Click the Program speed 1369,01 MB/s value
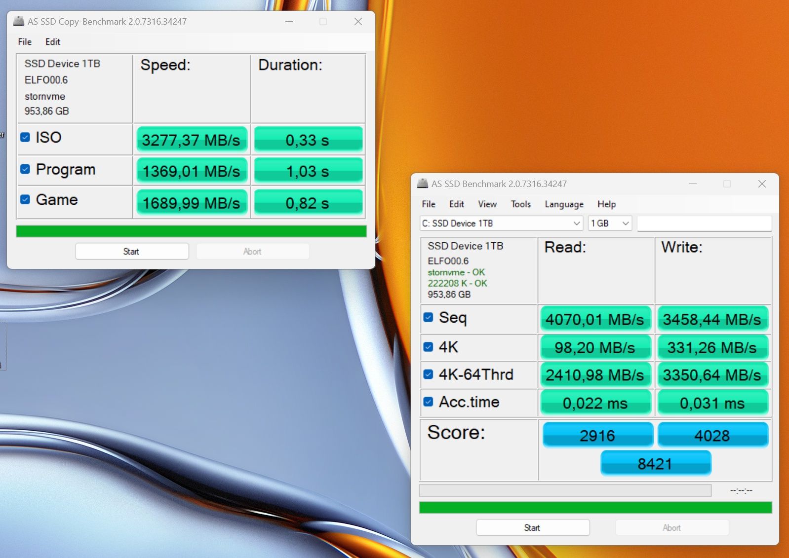The width and height of the screenshot is (789, 558). pos(192,171)
